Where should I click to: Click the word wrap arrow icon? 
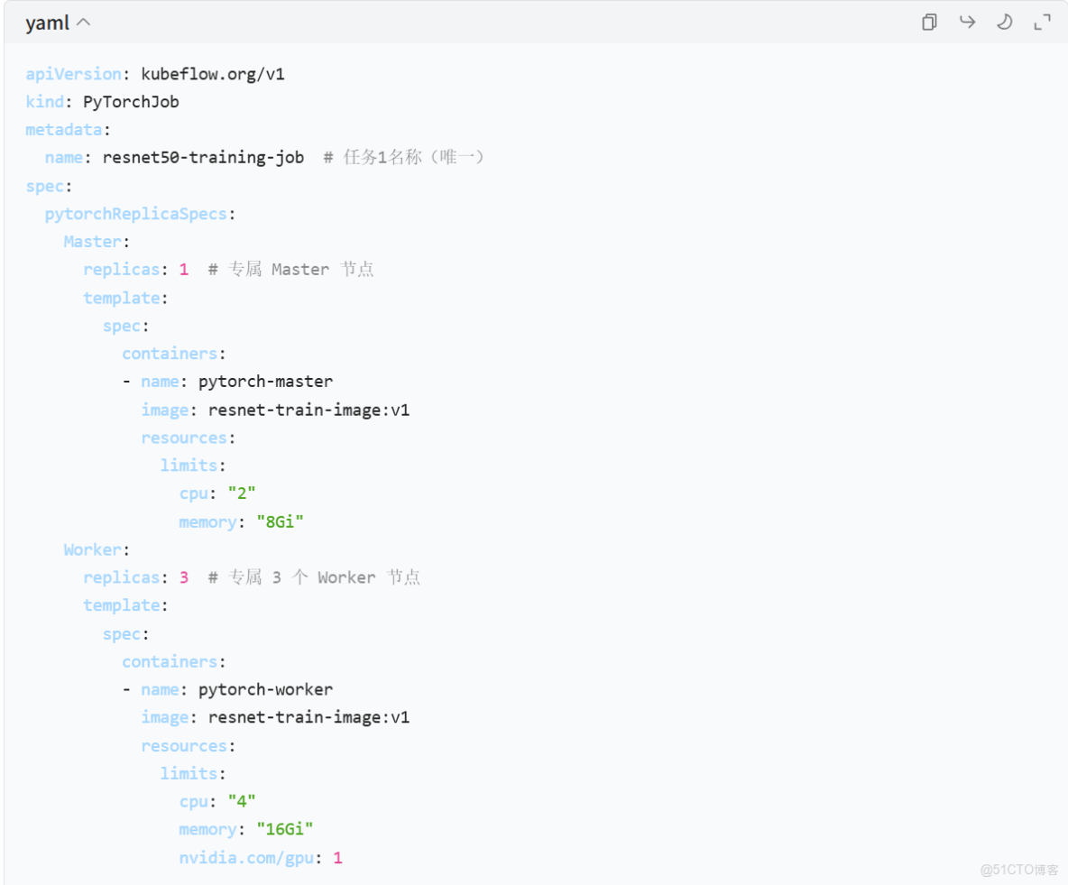coord(967,23)
